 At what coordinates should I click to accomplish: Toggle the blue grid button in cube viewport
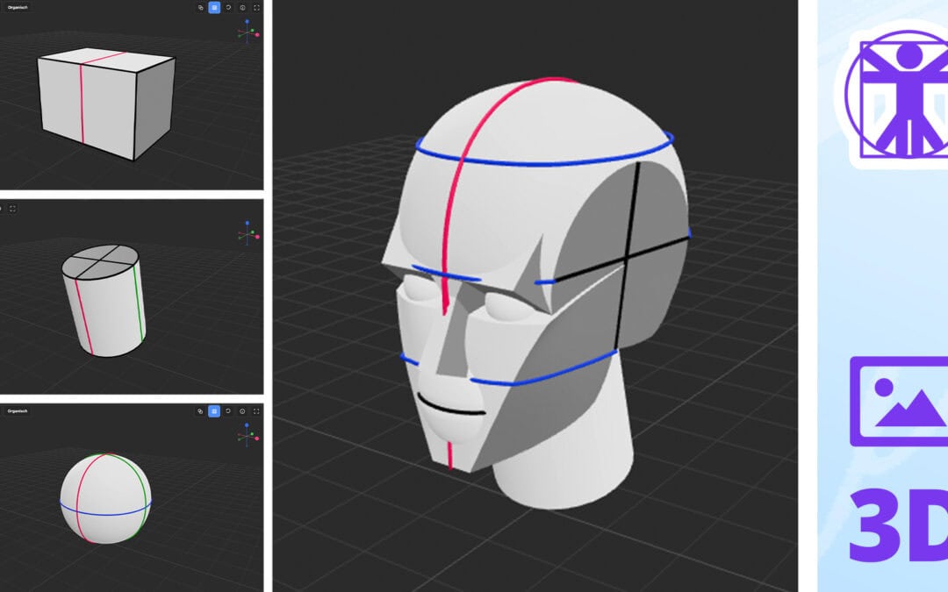click(x=214, y=7)
